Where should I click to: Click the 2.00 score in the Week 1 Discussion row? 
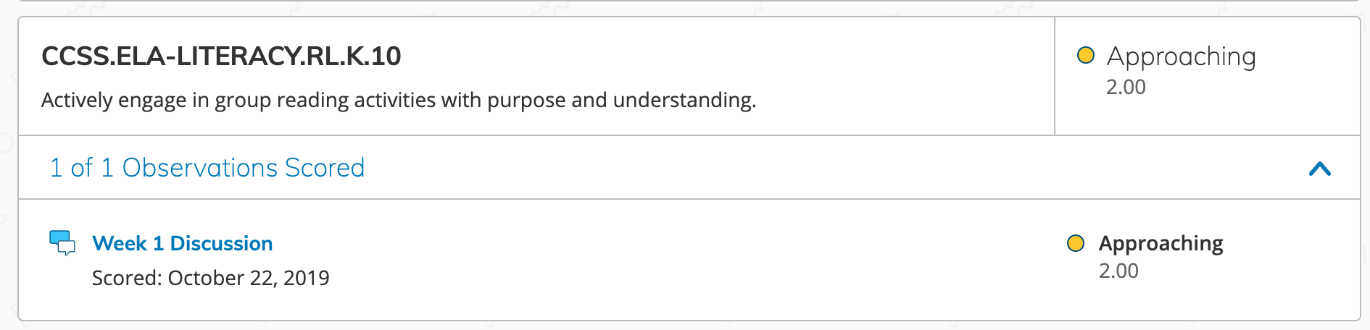coord(1118,271)
